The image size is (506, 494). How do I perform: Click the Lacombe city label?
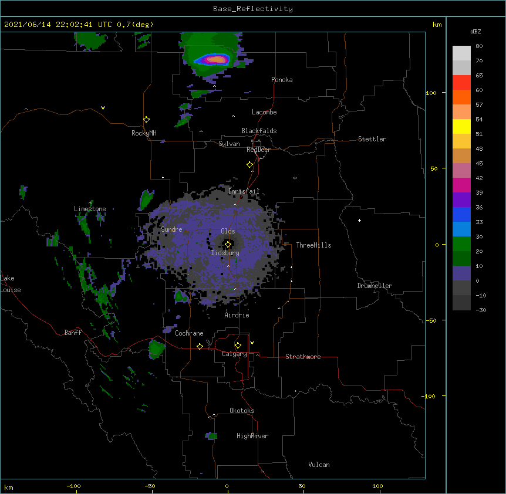coord(264,112)
